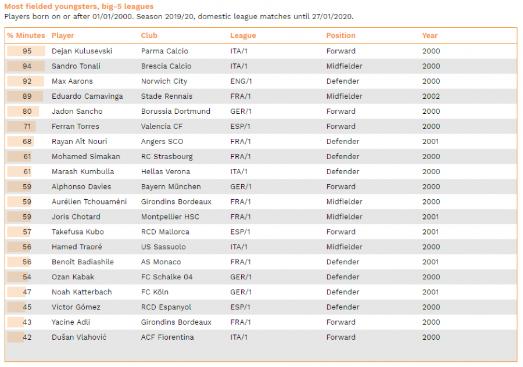Select the League column header

pyautogui.click(x=243, y=35)
